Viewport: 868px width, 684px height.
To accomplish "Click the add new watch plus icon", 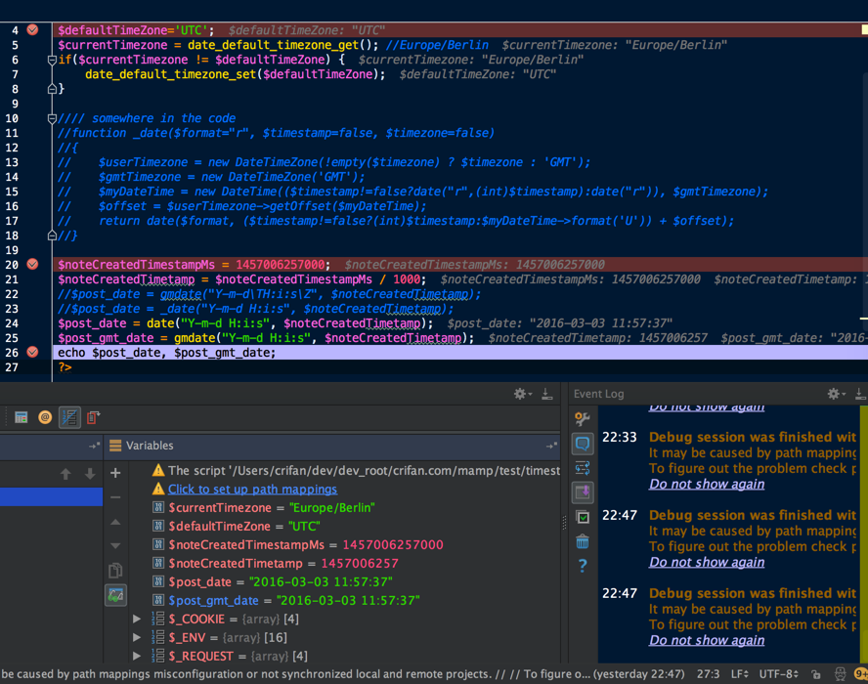I will coord(115,473).
